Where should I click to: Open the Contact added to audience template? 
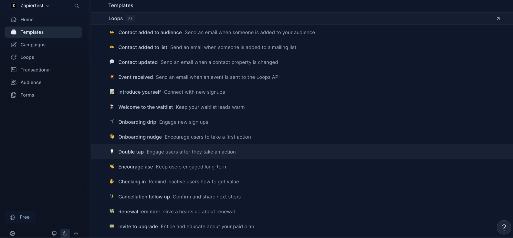(150, 33)
